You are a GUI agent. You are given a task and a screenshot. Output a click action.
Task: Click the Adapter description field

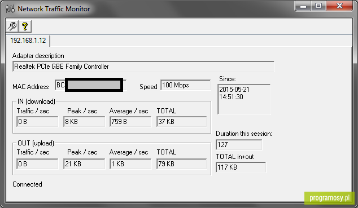pos(143,67)
